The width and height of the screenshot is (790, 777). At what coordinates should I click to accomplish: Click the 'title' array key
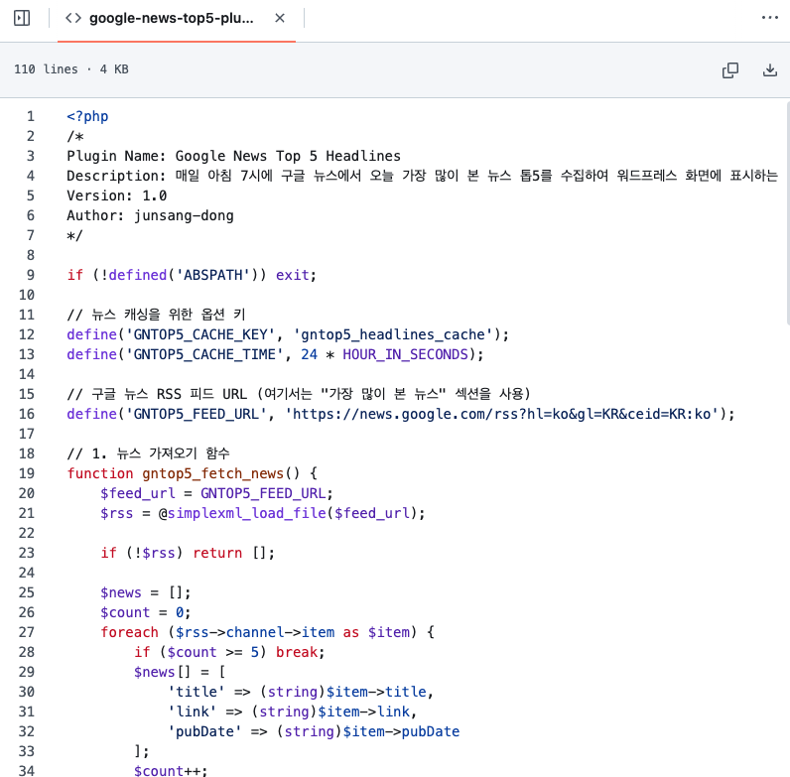tap(196, 692)
